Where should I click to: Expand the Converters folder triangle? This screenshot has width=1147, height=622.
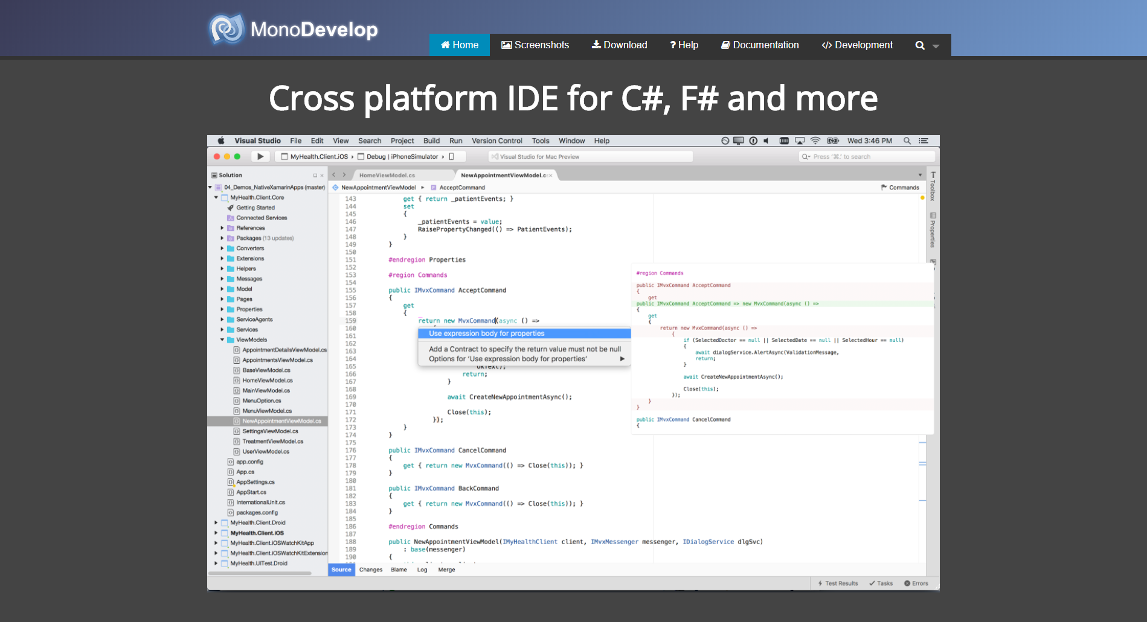coord(222,249)
